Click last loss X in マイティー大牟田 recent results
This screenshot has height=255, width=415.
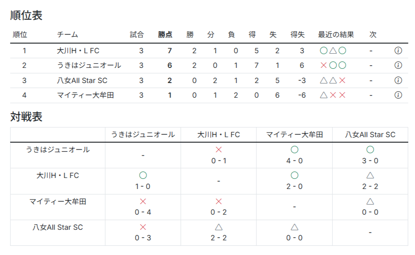point(342,95)
